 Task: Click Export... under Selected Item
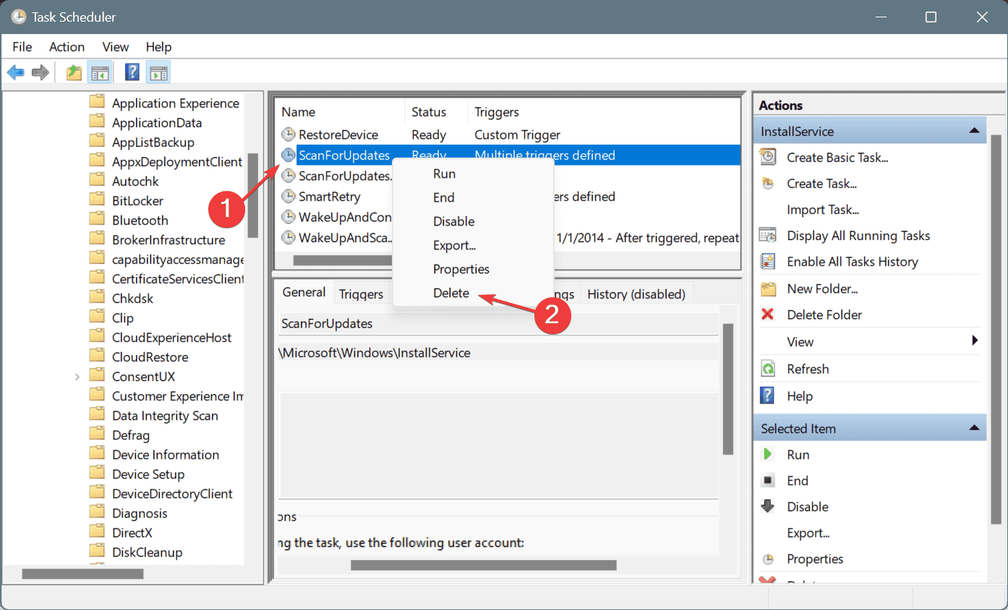(x=808, y=533)
